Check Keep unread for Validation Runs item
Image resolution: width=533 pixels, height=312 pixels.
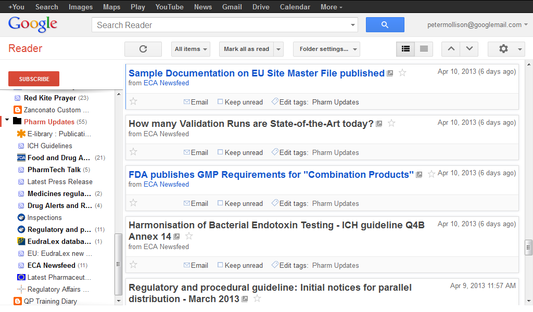220,152
